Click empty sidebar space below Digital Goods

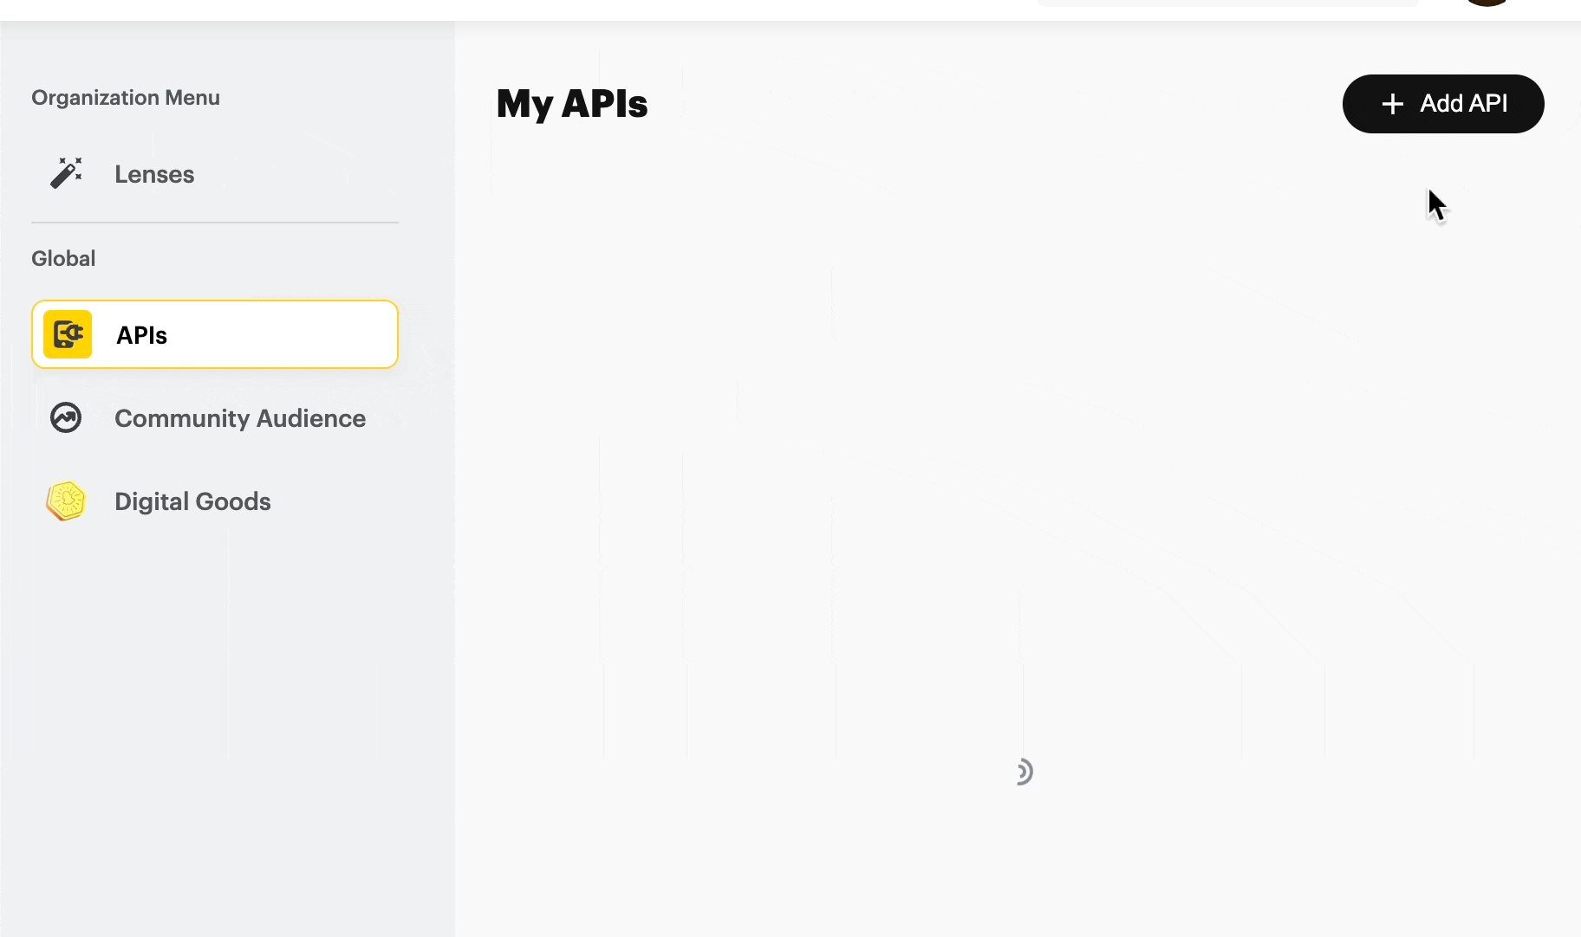pos(225,736)
